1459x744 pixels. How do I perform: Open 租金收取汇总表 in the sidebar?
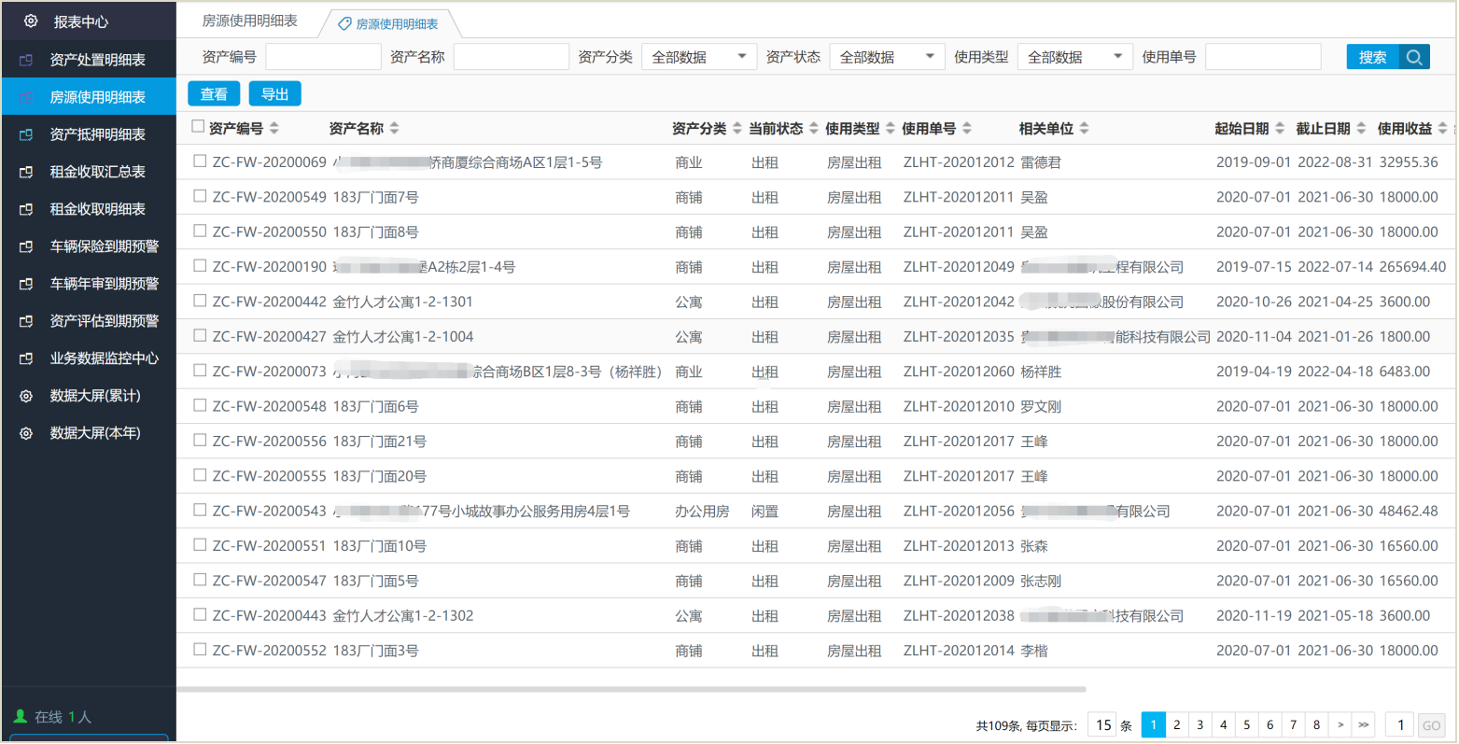click(97, 172)
